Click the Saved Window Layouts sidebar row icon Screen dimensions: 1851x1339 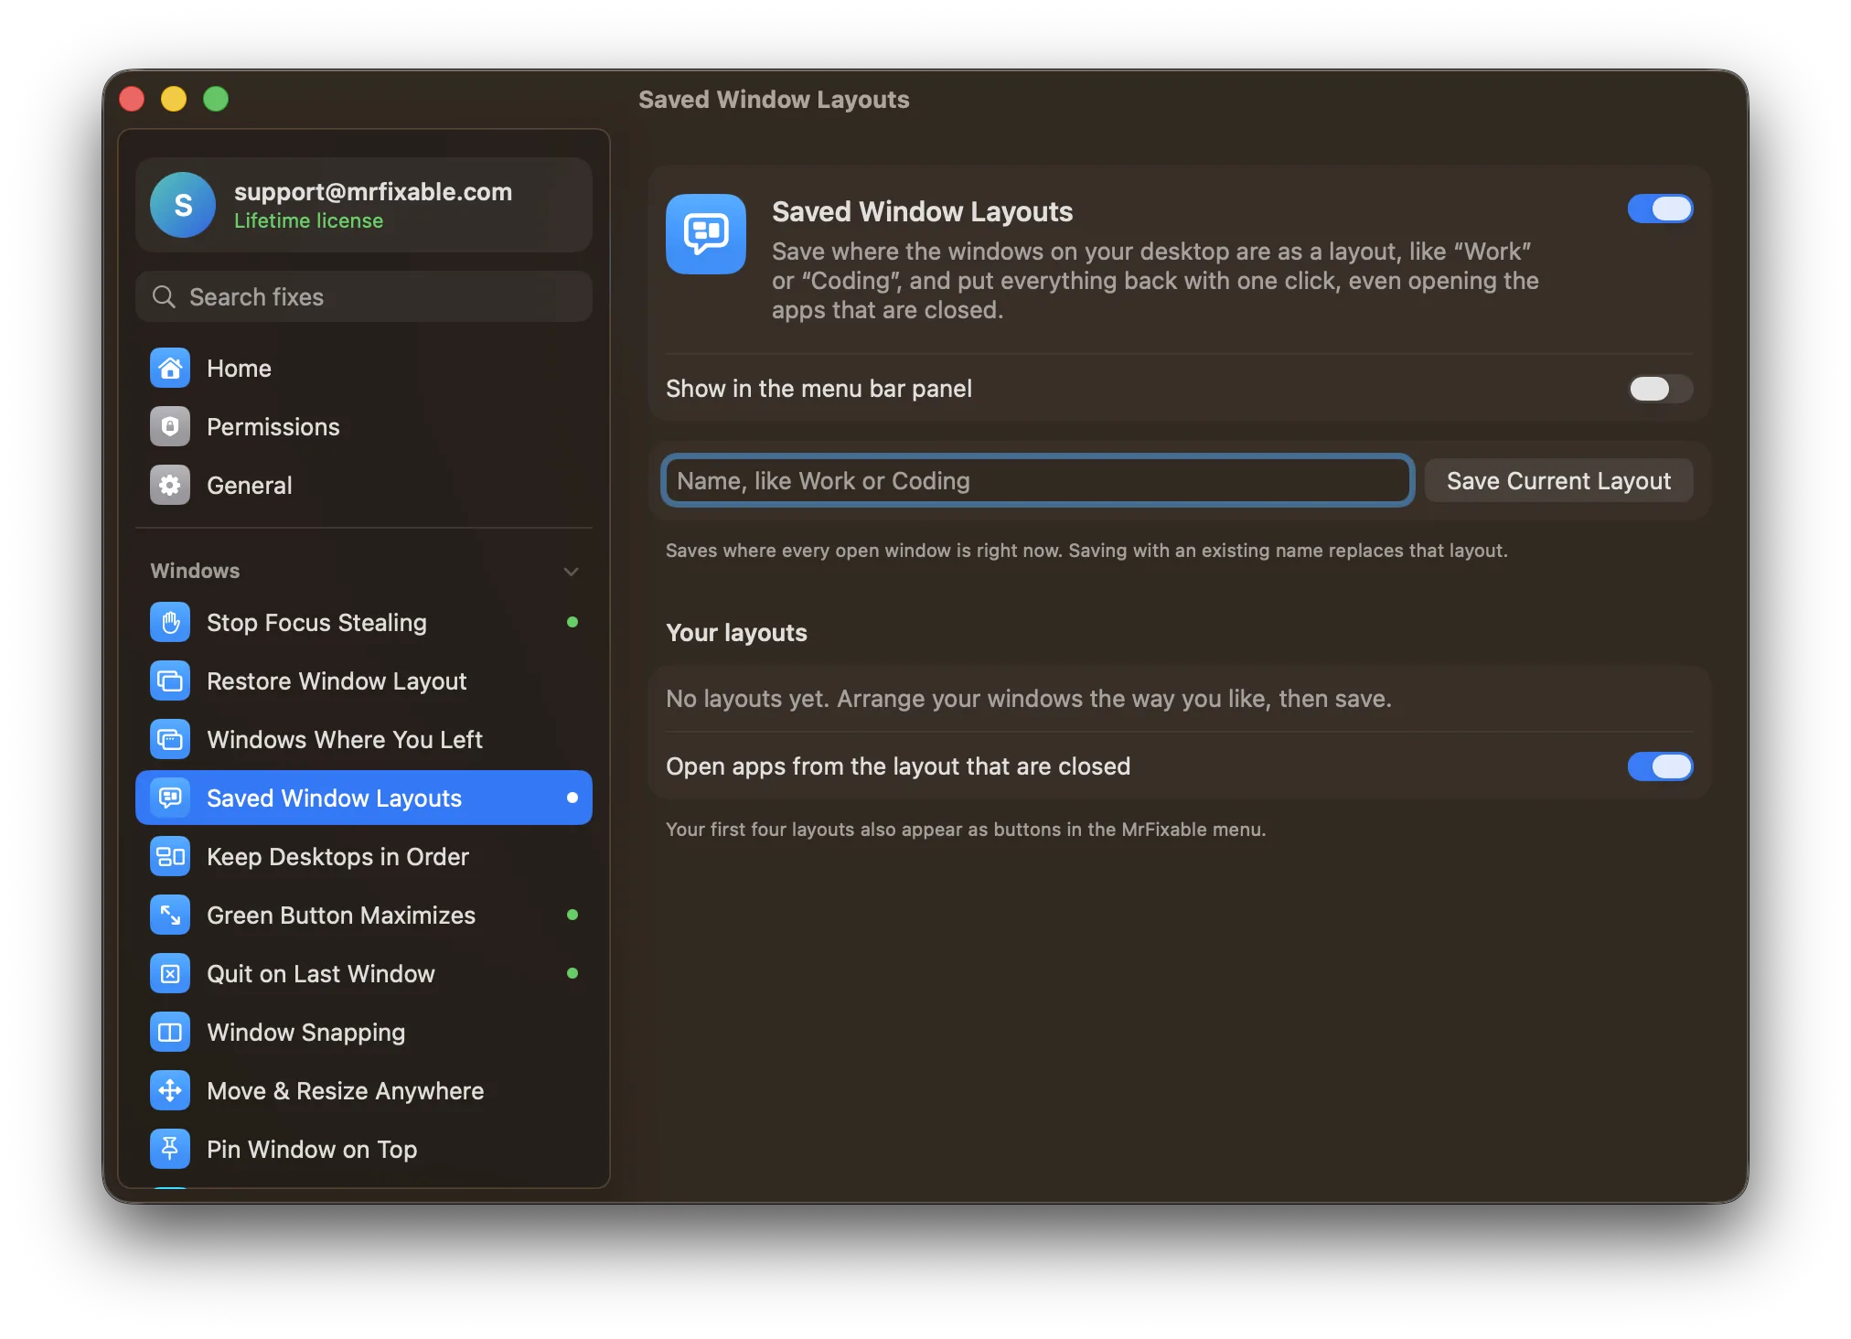click(x=170, y=798)
